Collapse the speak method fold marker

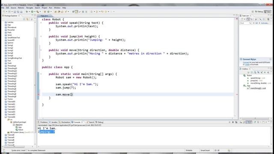tap(41, 23)
